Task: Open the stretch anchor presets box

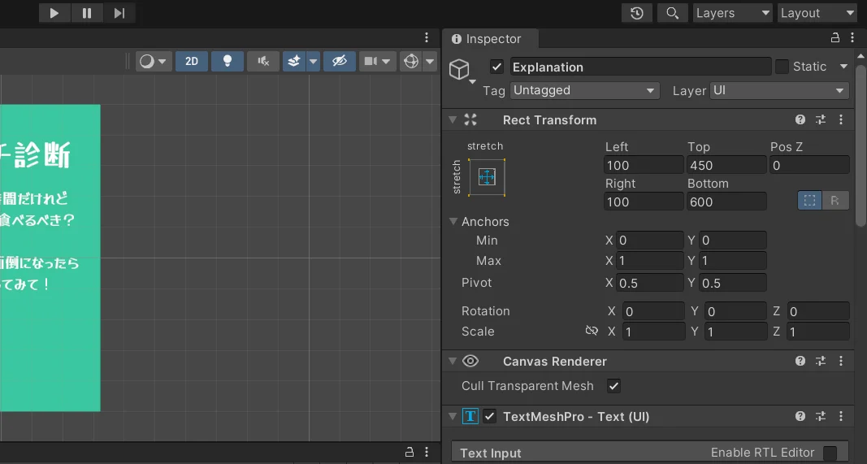Action: (x=487, y=177)
